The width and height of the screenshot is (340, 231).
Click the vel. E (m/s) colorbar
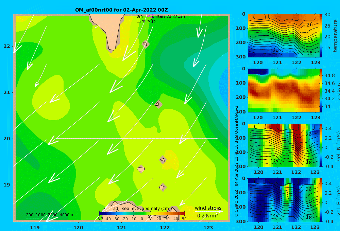click(x=321, y=200)
